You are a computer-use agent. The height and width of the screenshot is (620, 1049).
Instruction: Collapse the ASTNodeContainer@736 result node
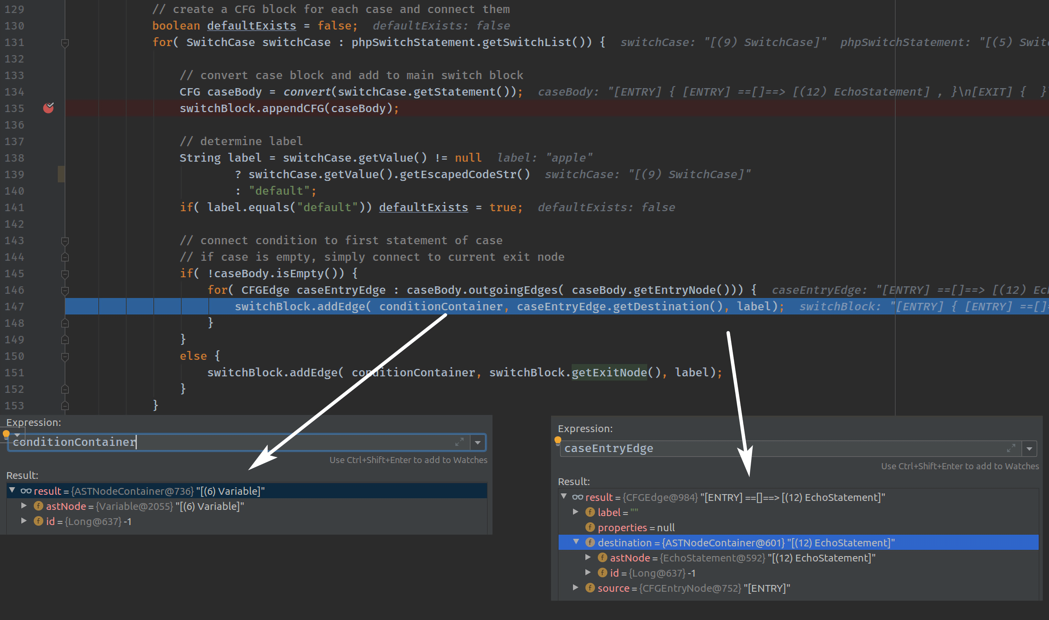click(12, 490)
